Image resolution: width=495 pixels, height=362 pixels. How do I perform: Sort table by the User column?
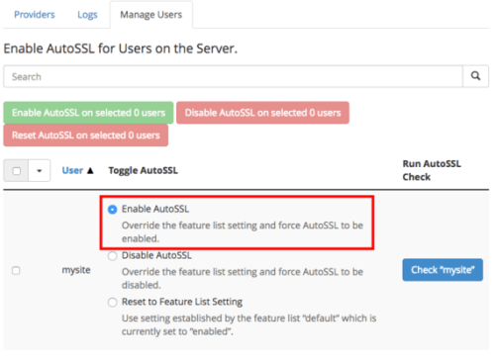click(72, 170)
